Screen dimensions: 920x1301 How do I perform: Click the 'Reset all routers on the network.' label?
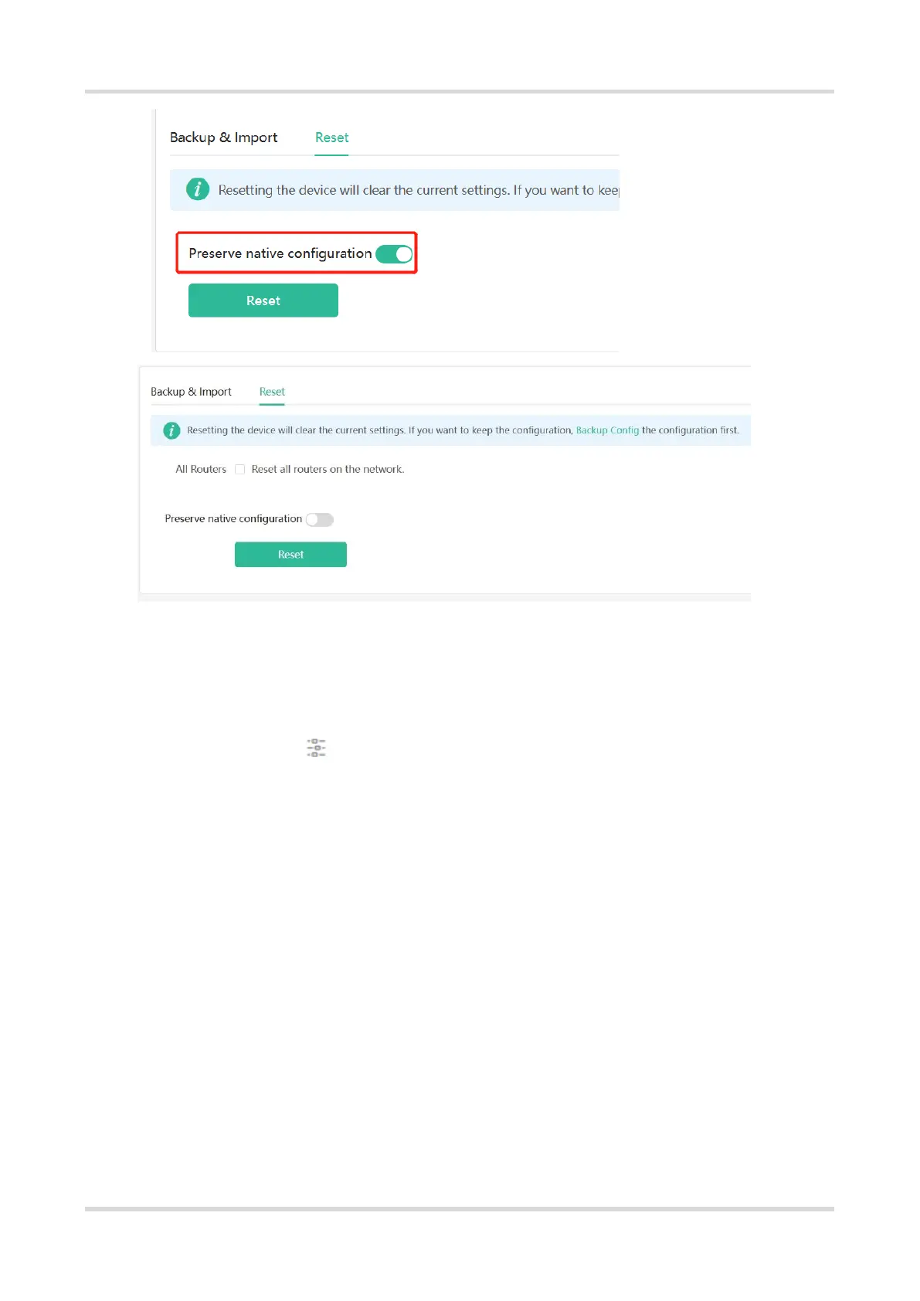[328, 469]
